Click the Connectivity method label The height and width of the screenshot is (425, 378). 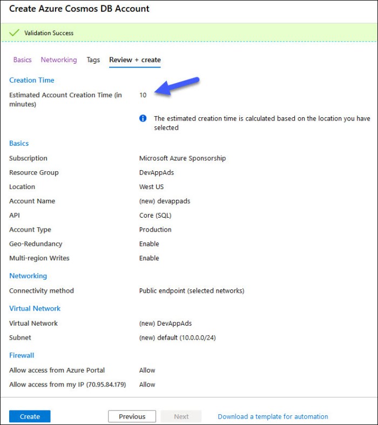[42, 291]
